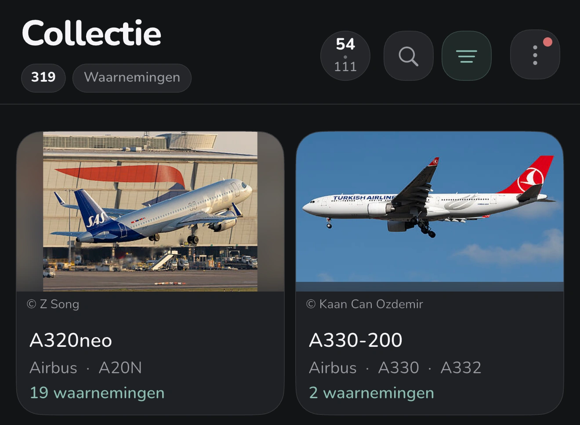This screenshot has width=580, height=425.
Task: View 19 waarnemingen for the A320neo
Action: click(x=97, y=393)
